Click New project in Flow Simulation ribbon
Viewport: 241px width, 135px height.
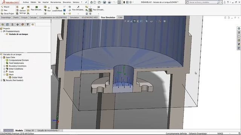coord(4,10)
